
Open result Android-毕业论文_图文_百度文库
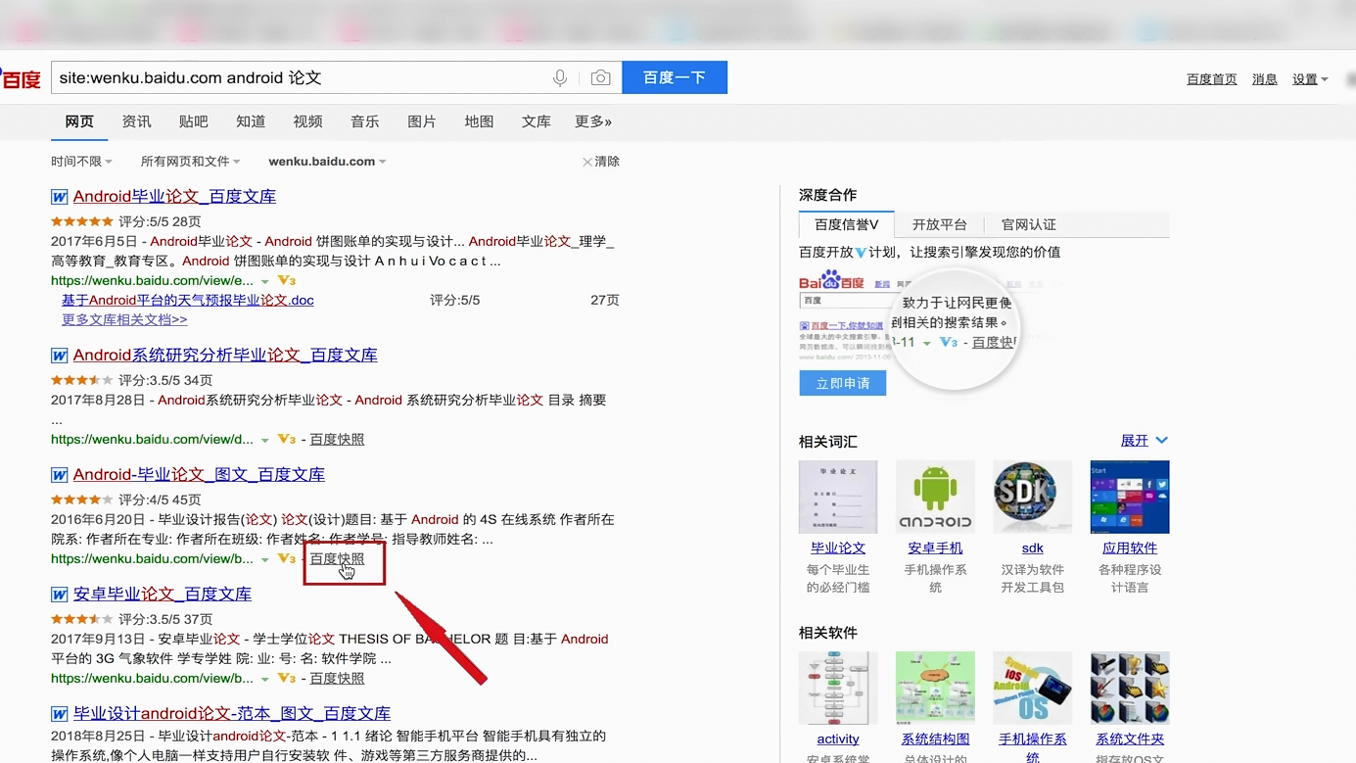point(199,475)
